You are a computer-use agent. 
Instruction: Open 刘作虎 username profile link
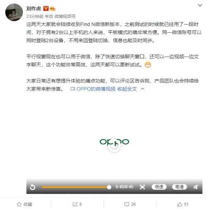click(x=34, y=9)
